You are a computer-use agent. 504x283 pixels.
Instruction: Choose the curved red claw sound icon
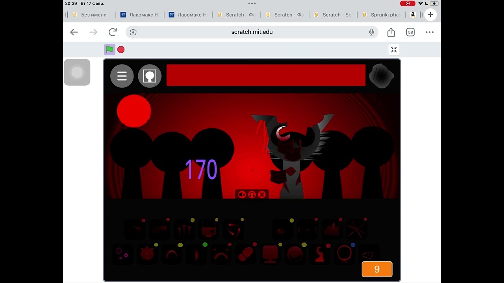pos(234,229)
